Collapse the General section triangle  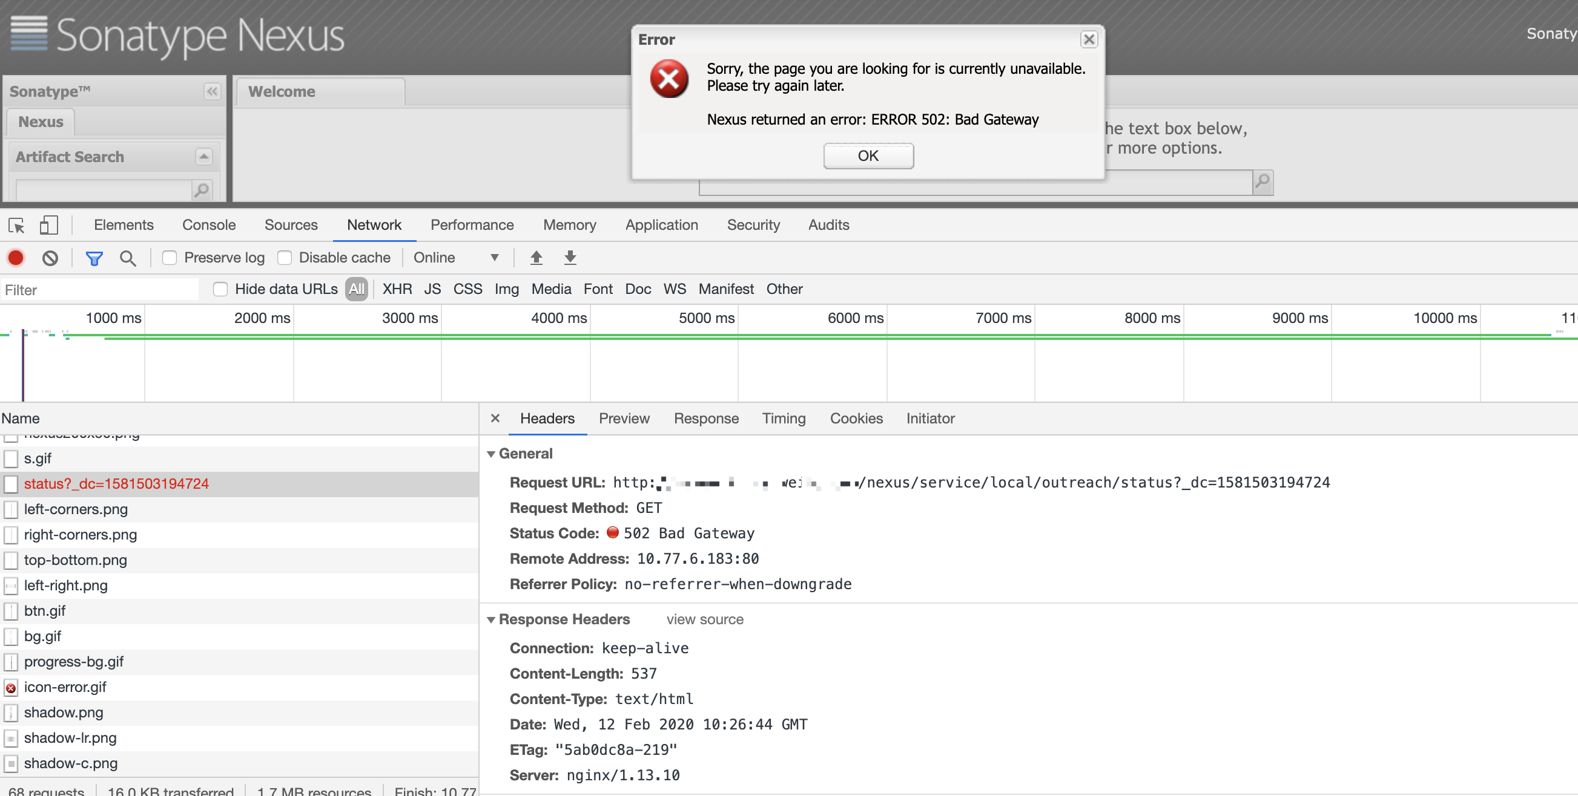coord(490,454)
